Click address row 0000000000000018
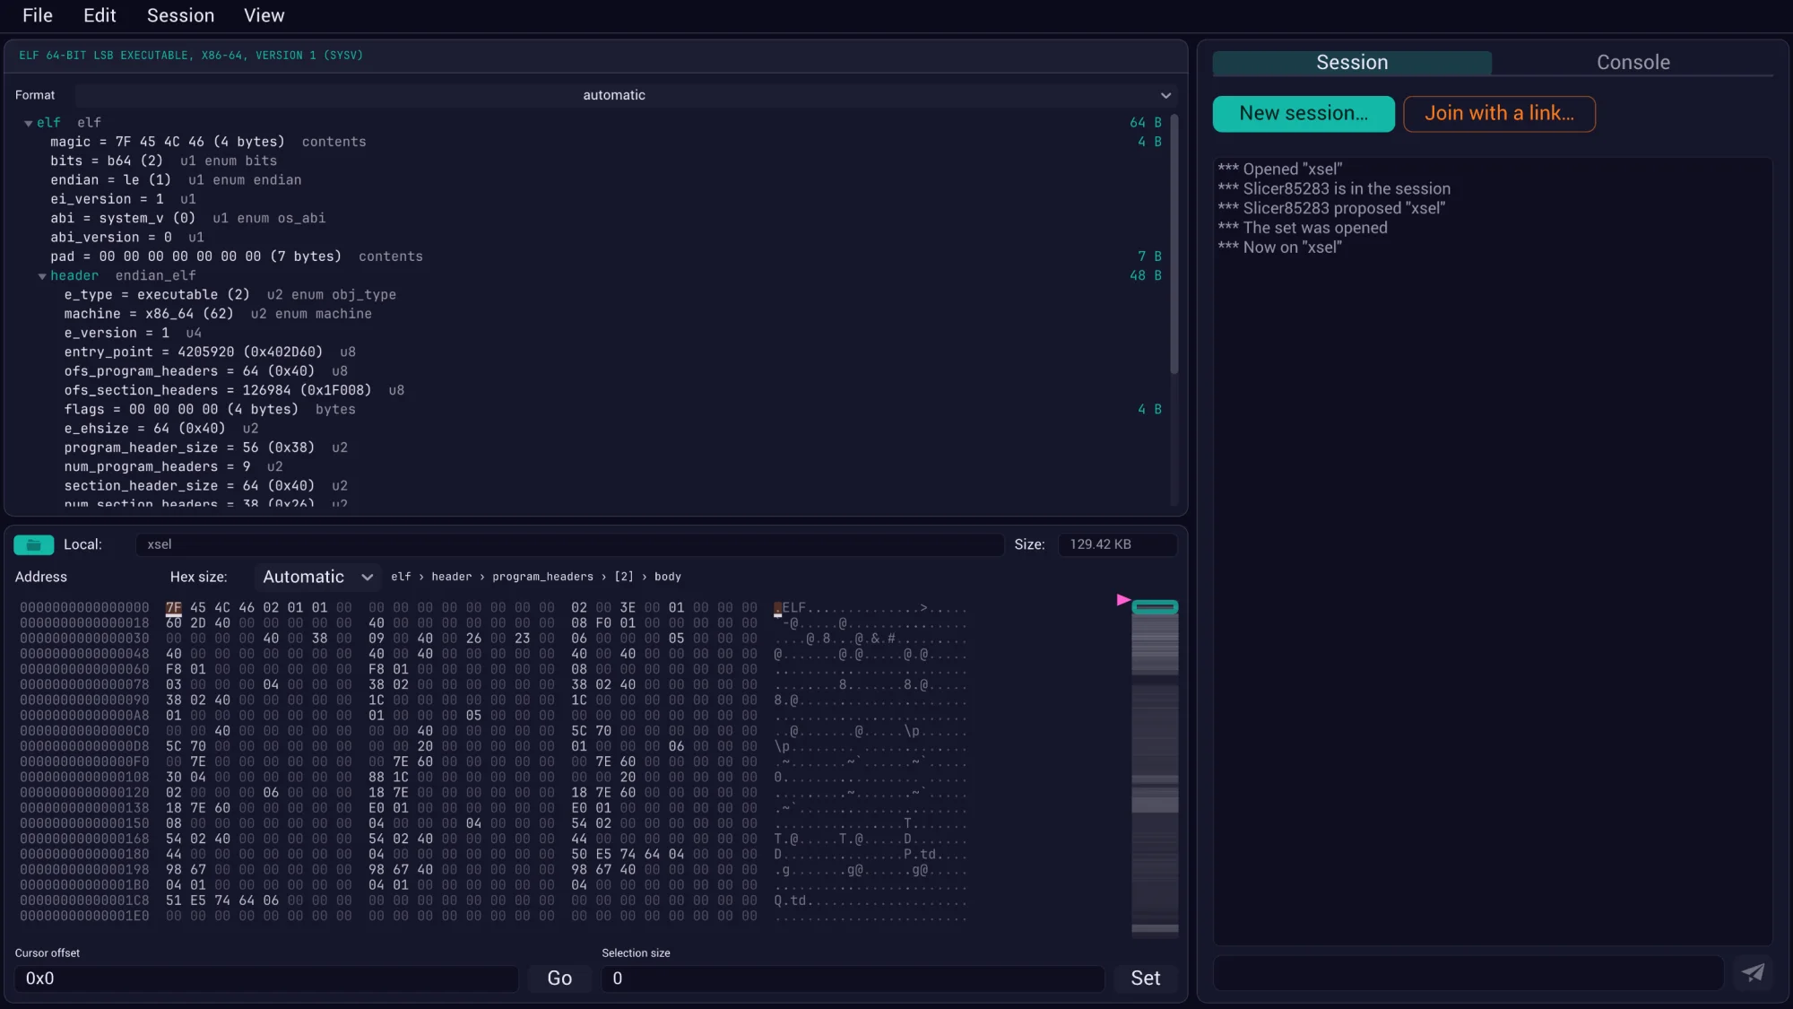1793x1009 pixels. [84, 623]
